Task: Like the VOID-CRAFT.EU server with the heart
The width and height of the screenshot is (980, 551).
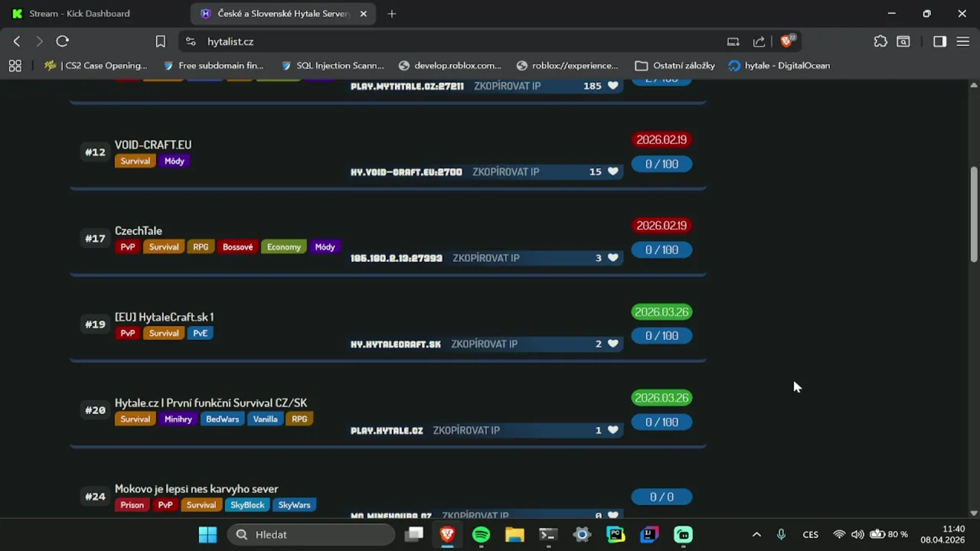Action: (612, 171)
